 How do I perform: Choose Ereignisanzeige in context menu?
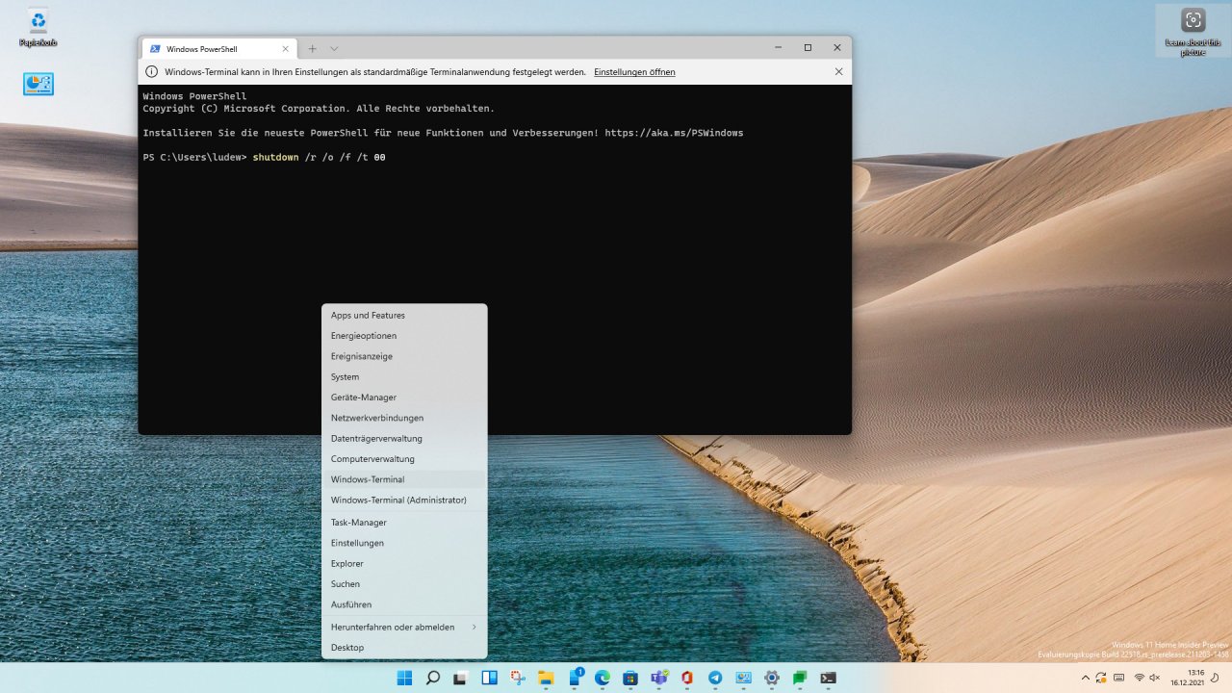[404, 356]
